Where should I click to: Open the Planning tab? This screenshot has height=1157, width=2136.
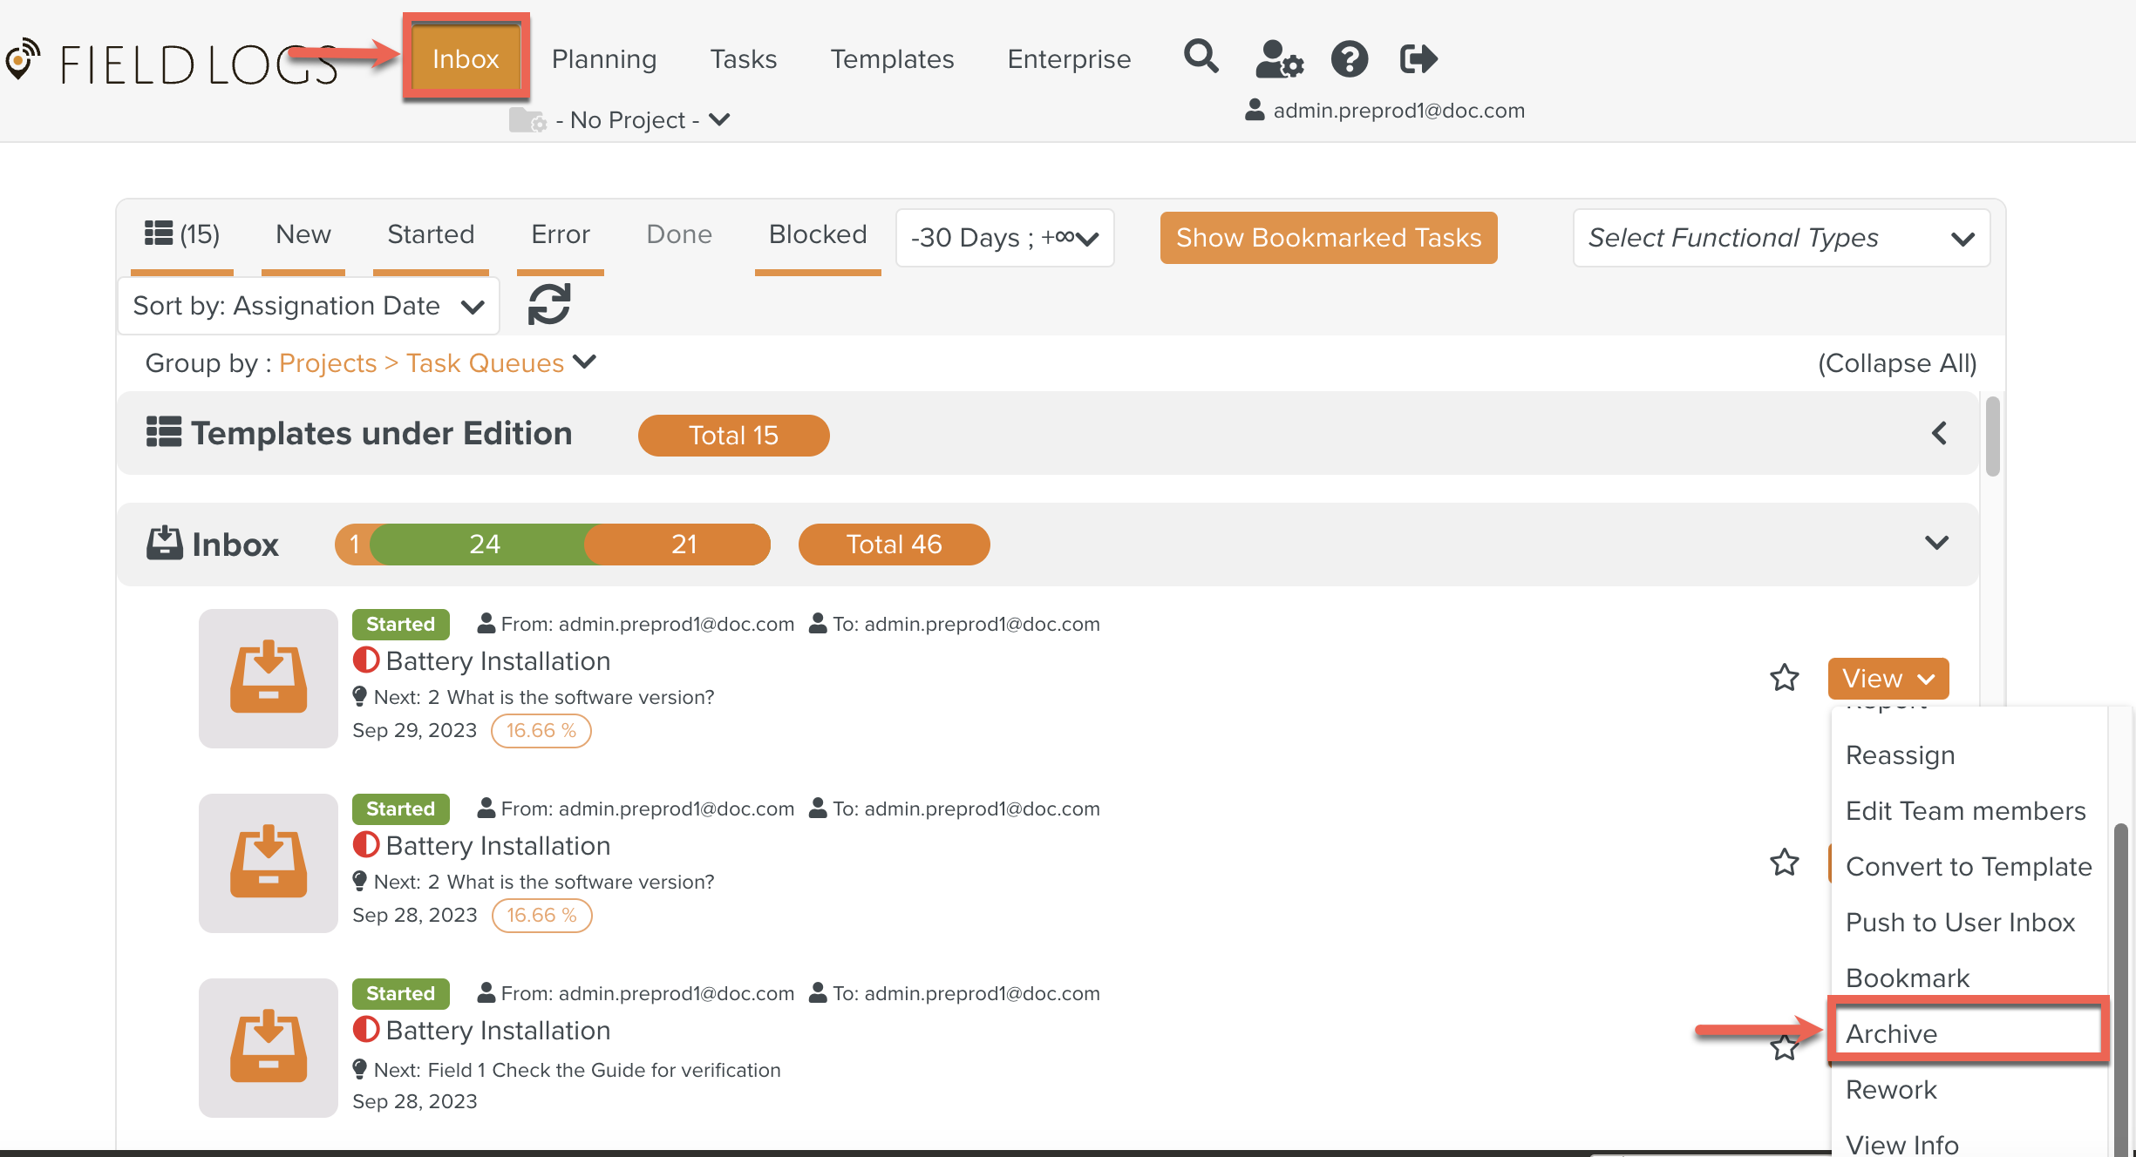pyautogui.click(x=603, y=59)
